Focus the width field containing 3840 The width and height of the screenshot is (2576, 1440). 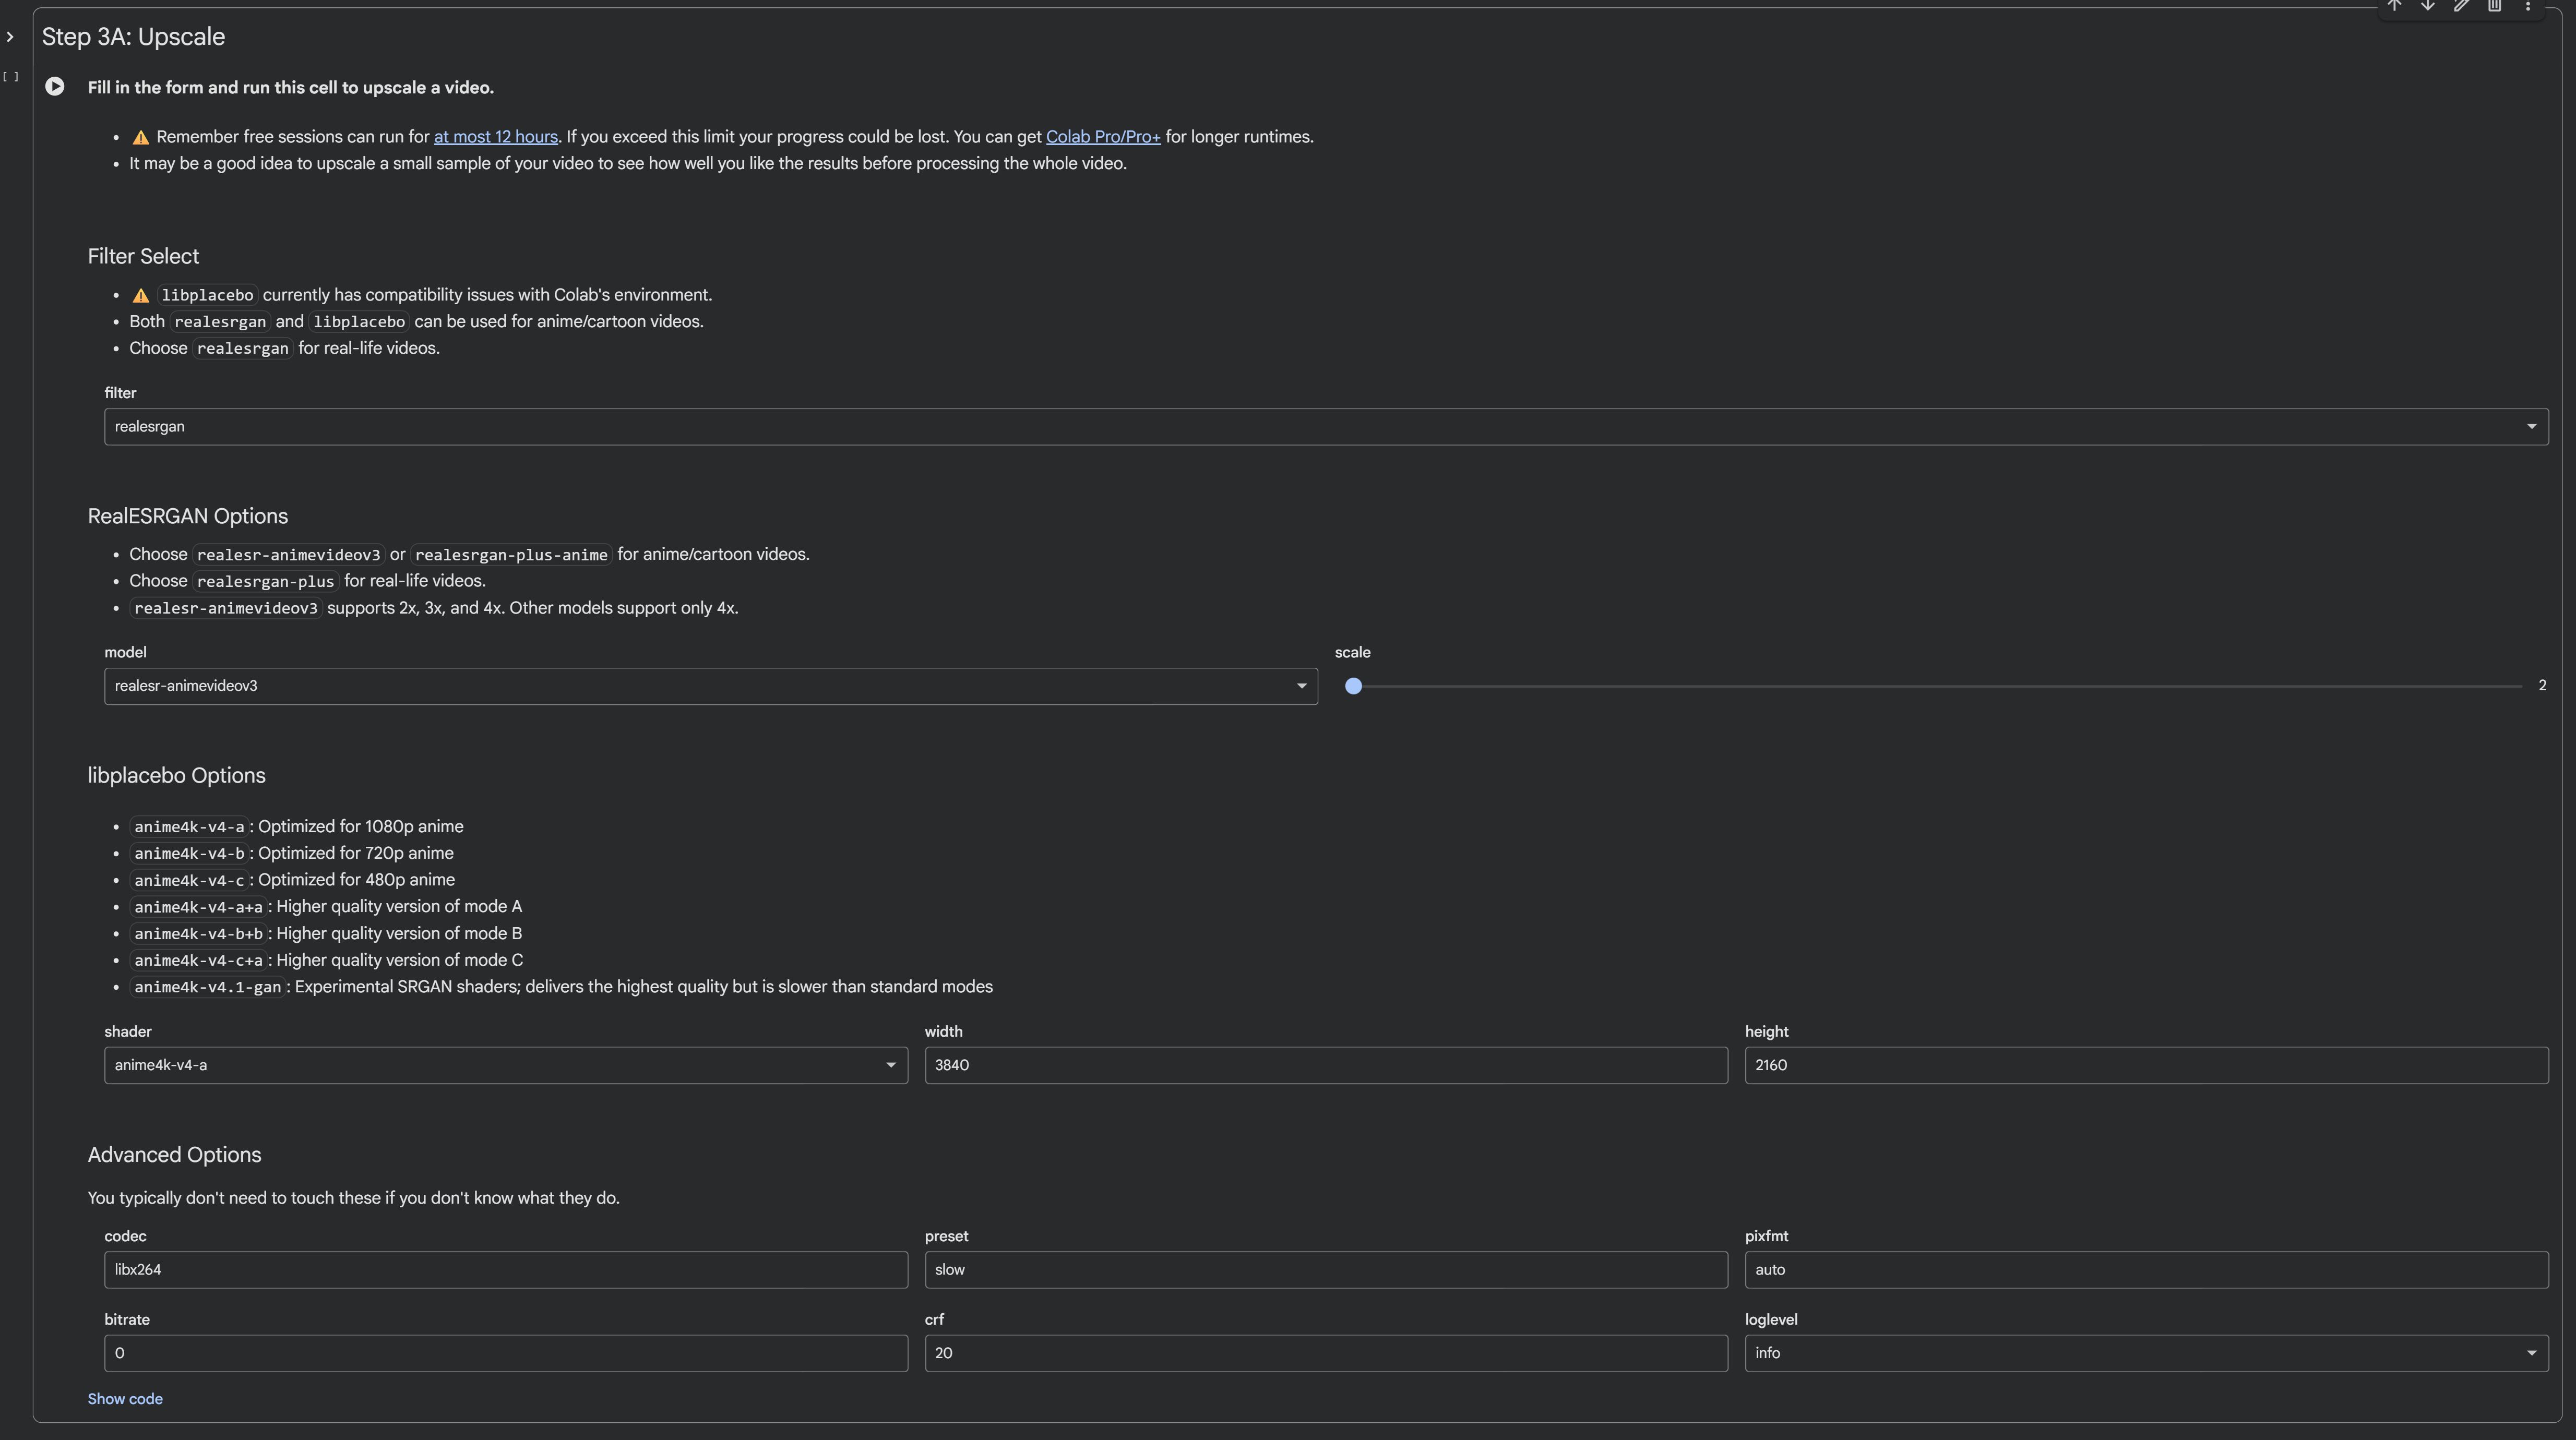tap(1326, 1065)
